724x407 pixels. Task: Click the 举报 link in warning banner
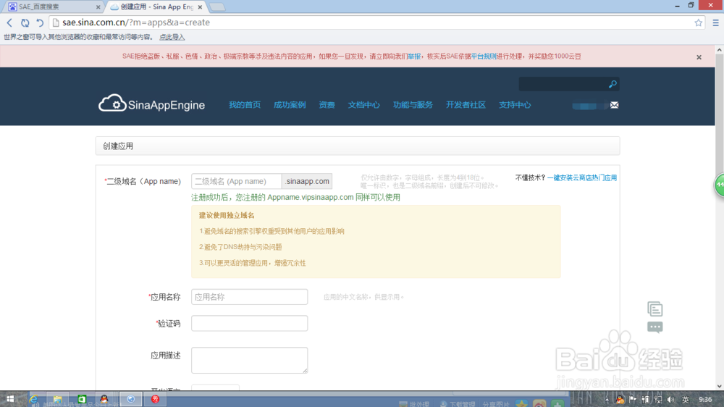pos(414,56)
